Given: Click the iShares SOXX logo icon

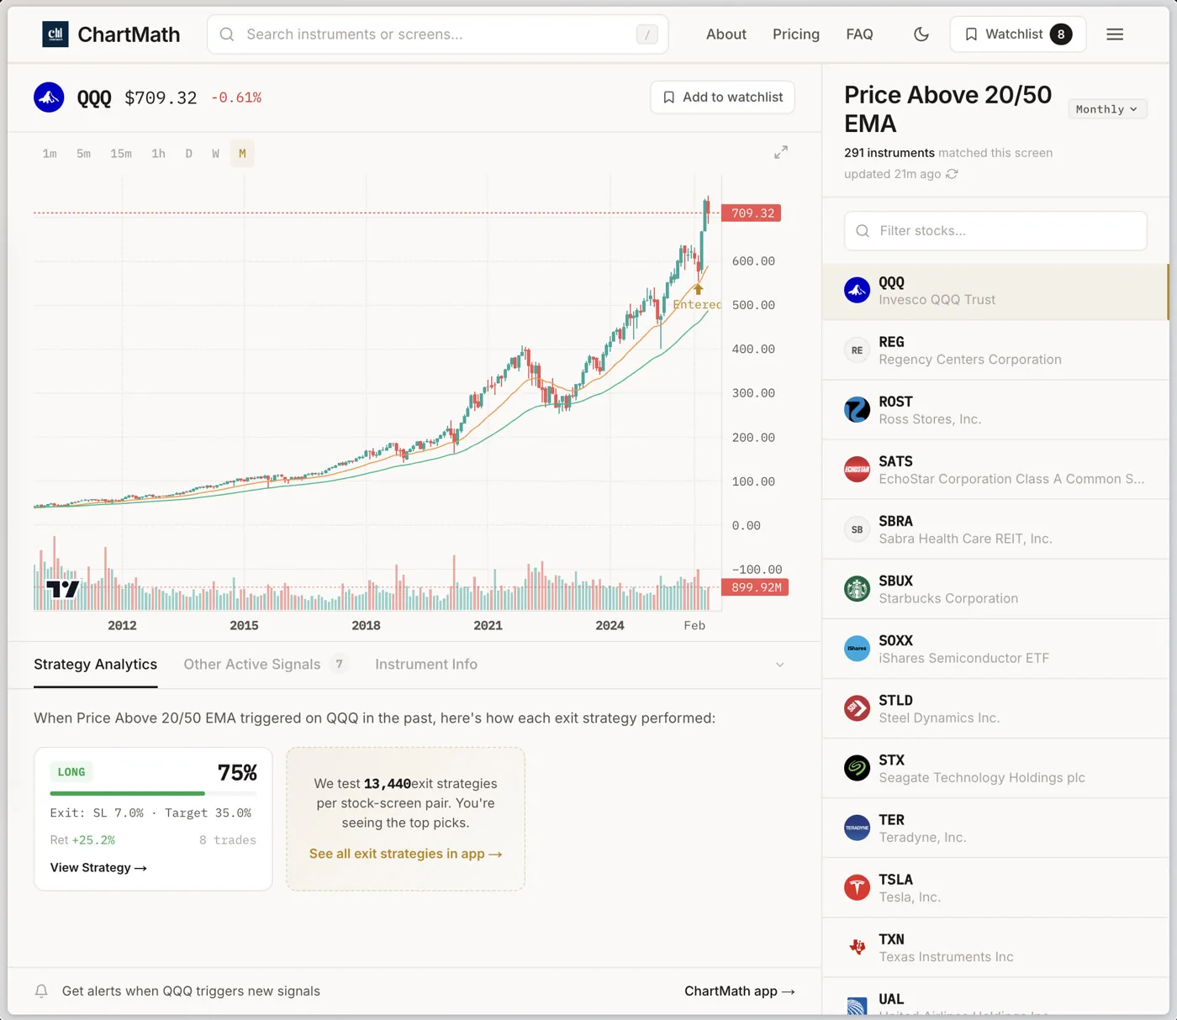Looking at the screenshot, I should click(857, 649).
